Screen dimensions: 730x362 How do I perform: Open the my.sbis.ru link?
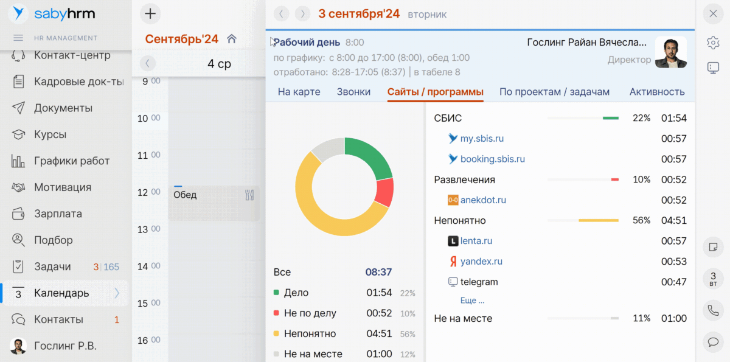coord(482,139)
